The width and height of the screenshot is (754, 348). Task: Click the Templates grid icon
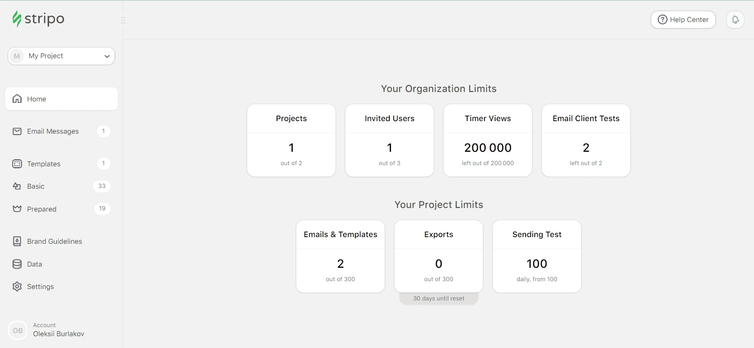tap(17, 164)
